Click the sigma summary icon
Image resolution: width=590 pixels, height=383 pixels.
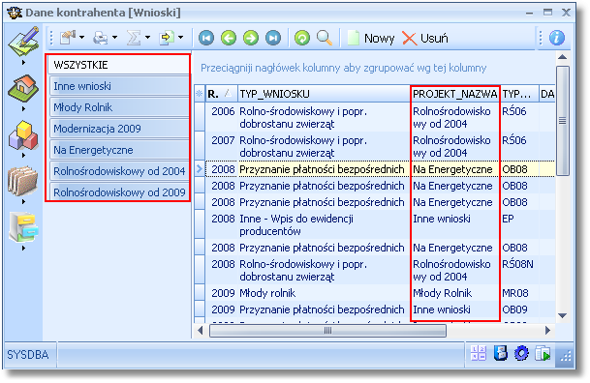(x=133, y=38)
